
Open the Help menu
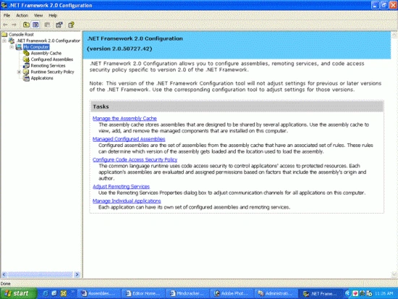point(53,15)
